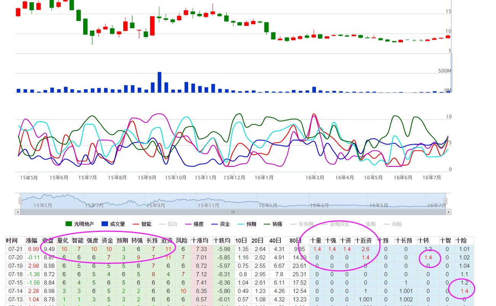Viewport: 496px width, 306px height.
Task: Toggle the blue 资金 legend item
Action: pyautogui.click(x=221, y=224)
